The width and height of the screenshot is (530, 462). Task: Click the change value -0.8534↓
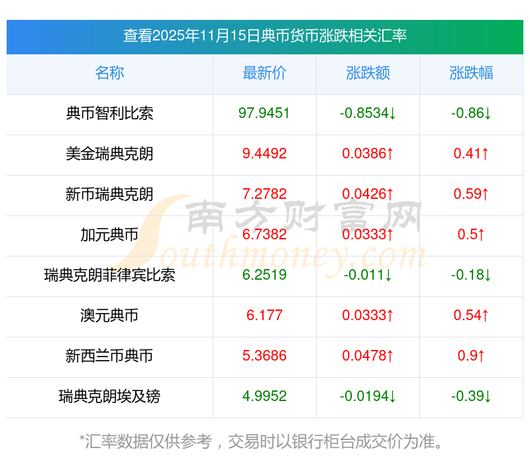(368, 113)
